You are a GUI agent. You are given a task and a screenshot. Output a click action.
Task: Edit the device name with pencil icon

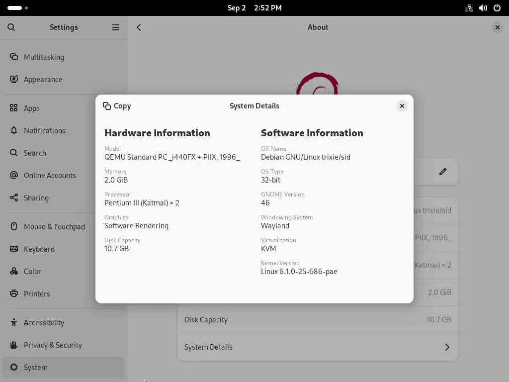(443, 172)
